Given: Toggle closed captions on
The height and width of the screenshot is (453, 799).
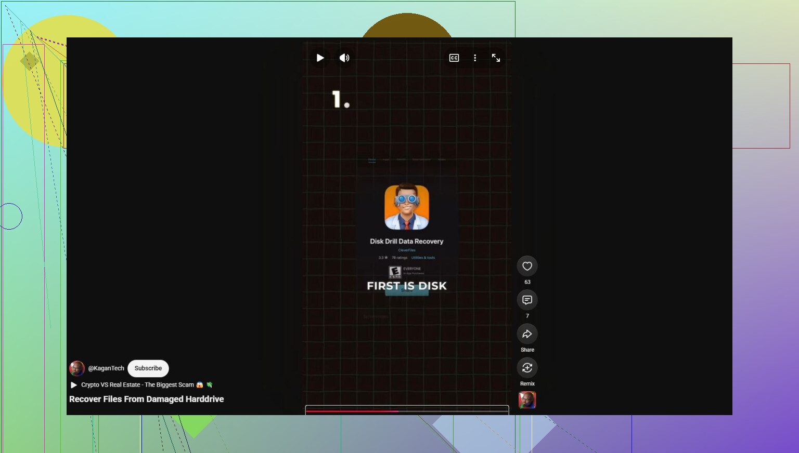Looking at the screenshot, I should pyautogui.click(x=454, y=58).
